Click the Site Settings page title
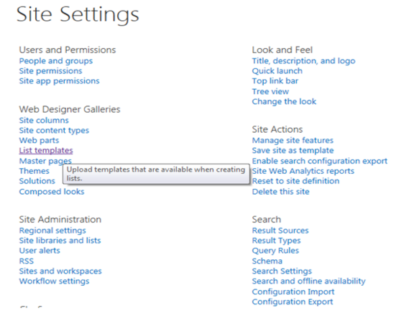The height and width of the screenshot is (311, 399). [x=78, y=15]
